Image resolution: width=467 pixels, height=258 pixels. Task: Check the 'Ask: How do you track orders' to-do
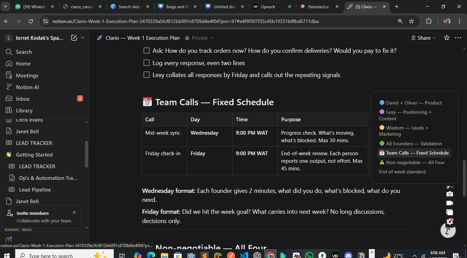click(x=147, y=51)
